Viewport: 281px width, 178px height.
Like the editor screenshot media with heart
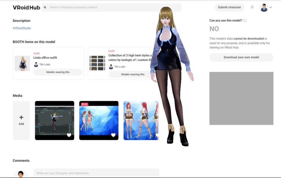69,135
